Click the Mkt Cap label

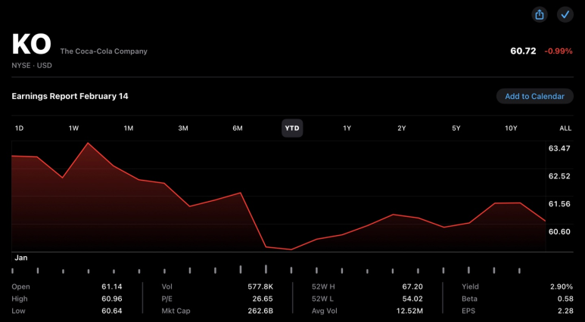[176, 311]
